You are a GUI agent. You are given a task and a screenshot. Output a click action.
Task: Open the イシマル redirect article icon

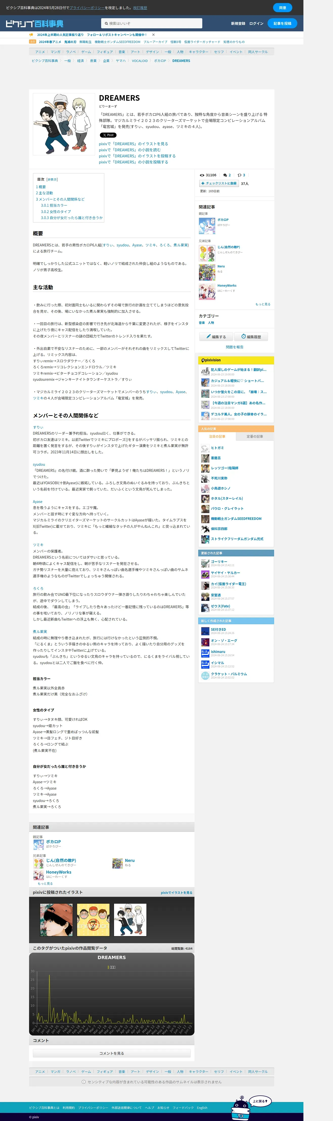205,665
